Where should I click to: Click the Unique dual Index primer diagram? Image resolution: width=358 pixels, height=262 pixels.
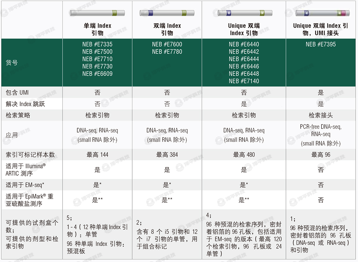(x=244, y=13)
